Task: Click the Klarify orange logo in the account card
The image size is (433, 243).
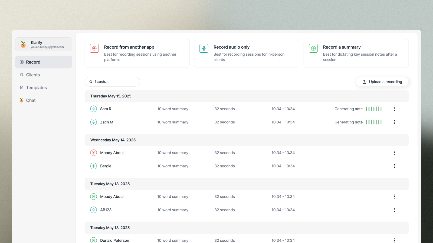Action: [23, 44]
